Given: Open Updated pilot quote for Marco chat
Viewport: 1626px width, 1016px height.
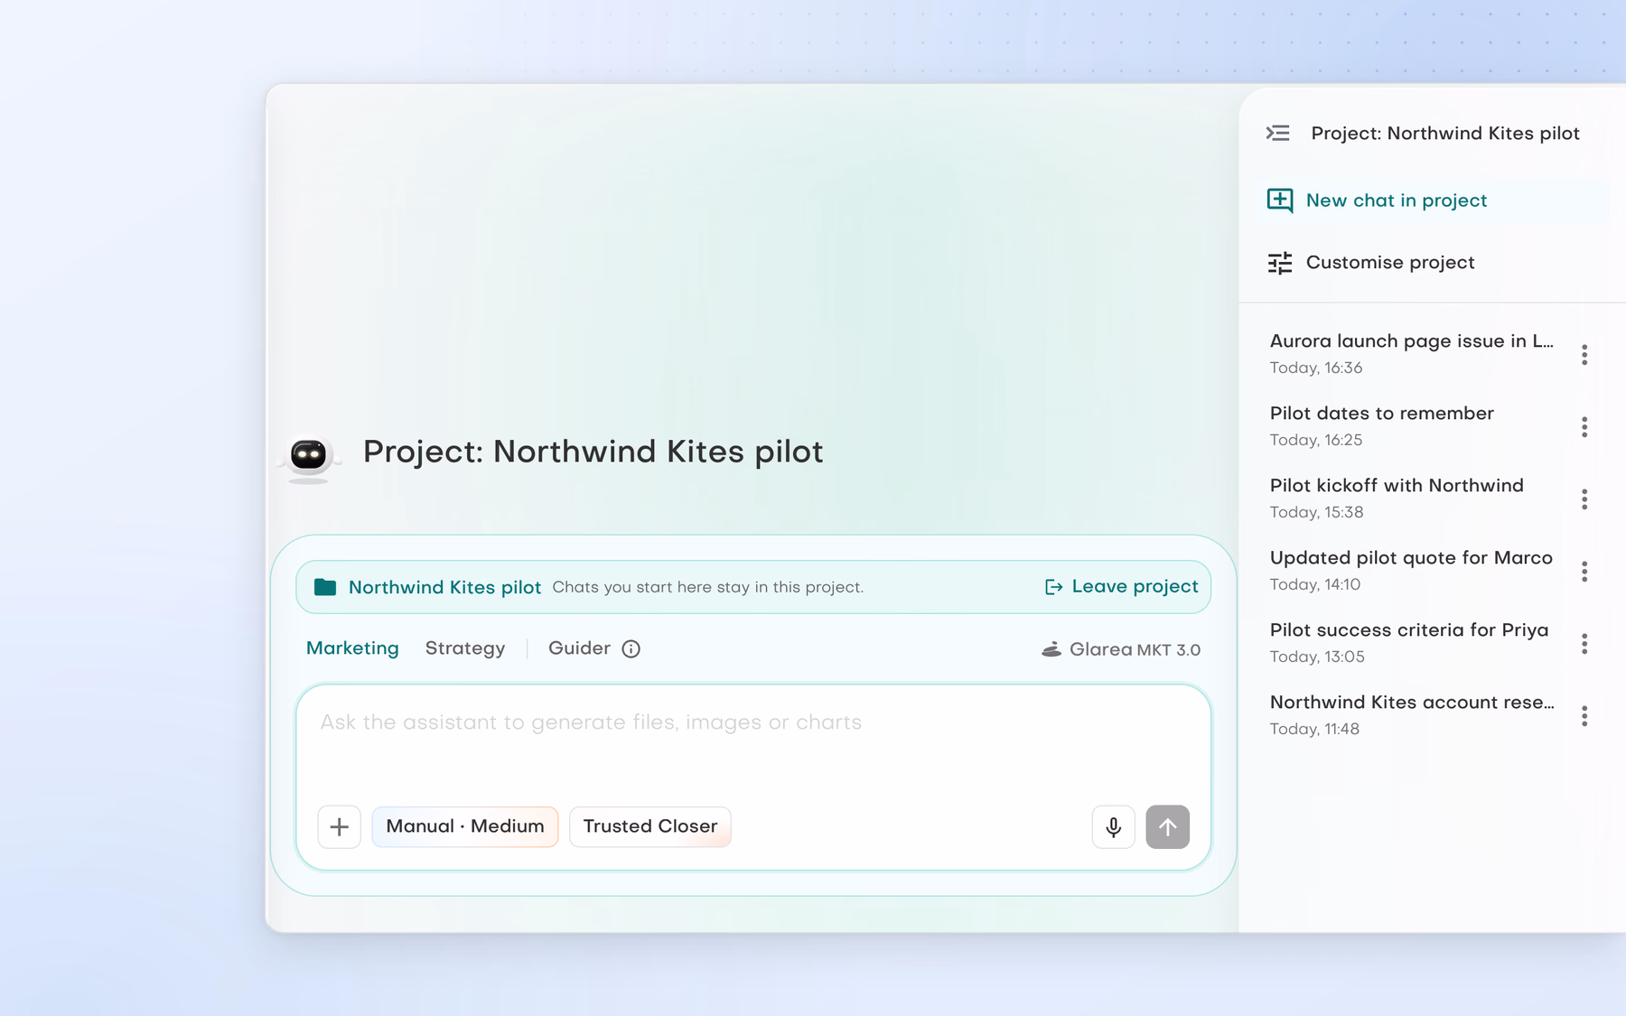Looking at the screenshot, I should pyautogui.click(x=1412, y=571).
